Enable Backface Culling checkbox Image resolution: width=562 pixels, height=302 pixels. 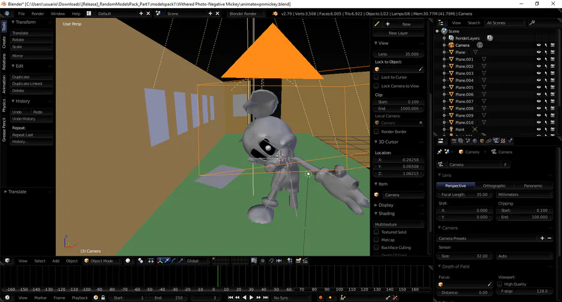point(377,247)
